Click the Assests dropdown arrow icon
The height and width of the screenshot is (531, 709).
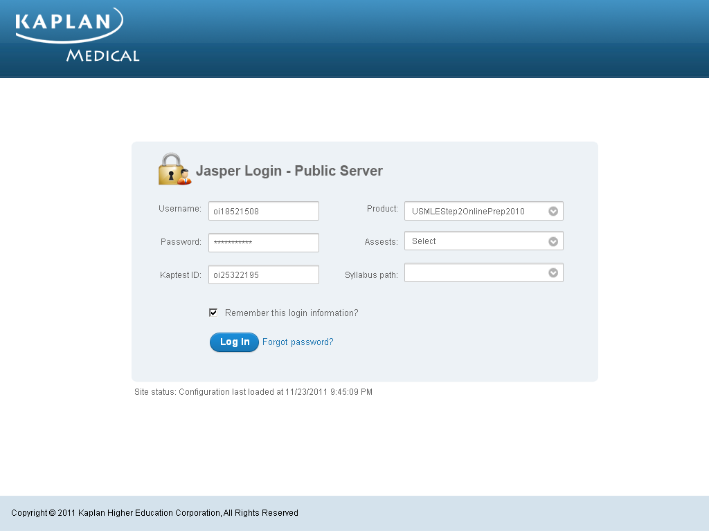[x=553, y=241]
